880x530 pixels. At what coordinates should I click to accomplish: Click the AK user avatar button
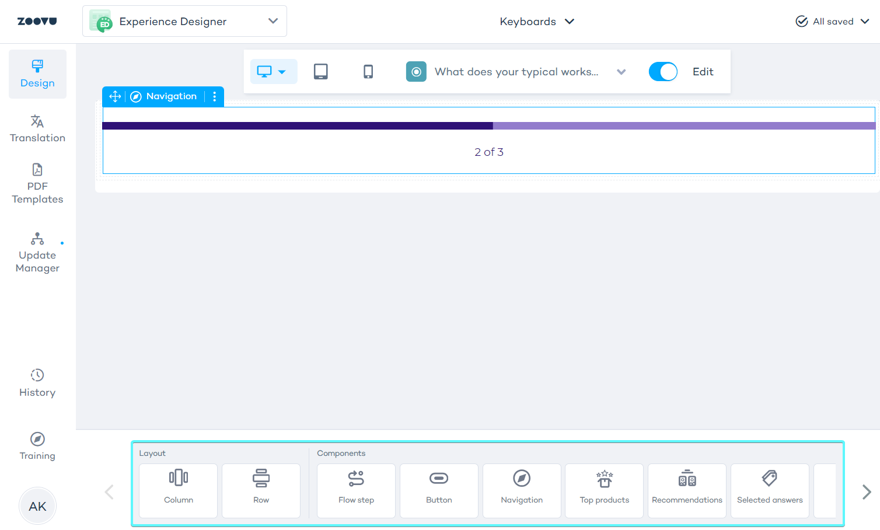tap(37, 506)
